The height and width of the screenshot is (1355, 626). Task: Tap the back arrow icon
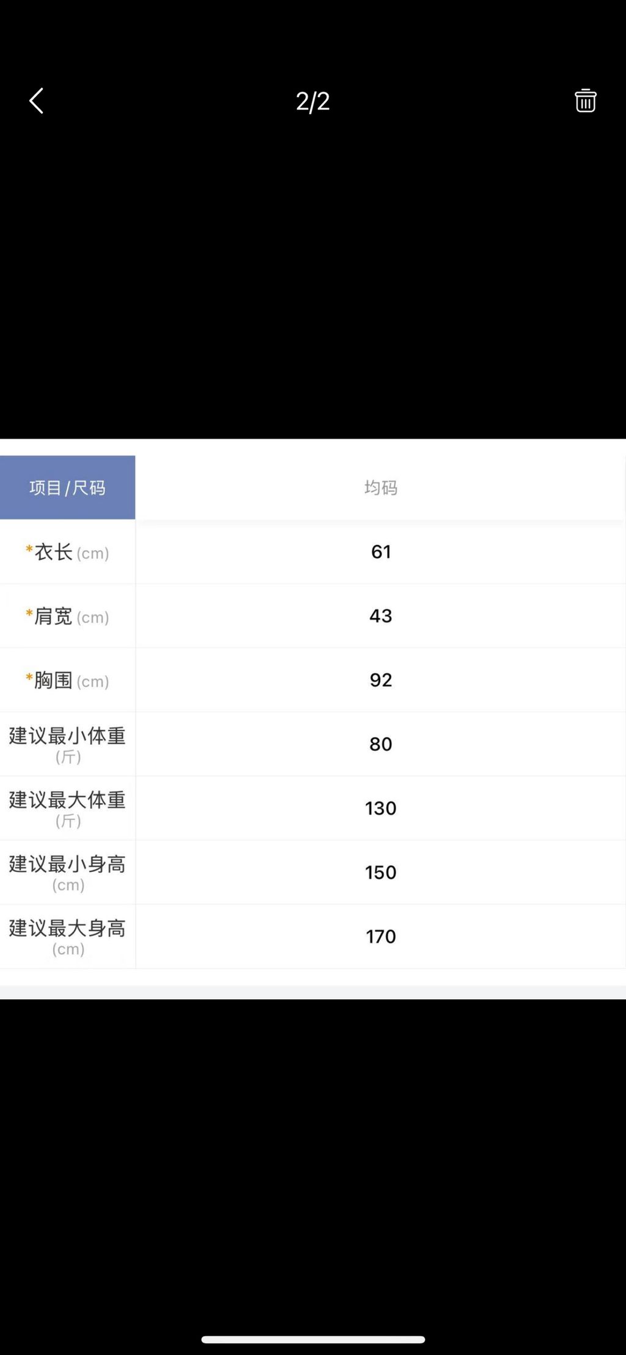[37, 101]
